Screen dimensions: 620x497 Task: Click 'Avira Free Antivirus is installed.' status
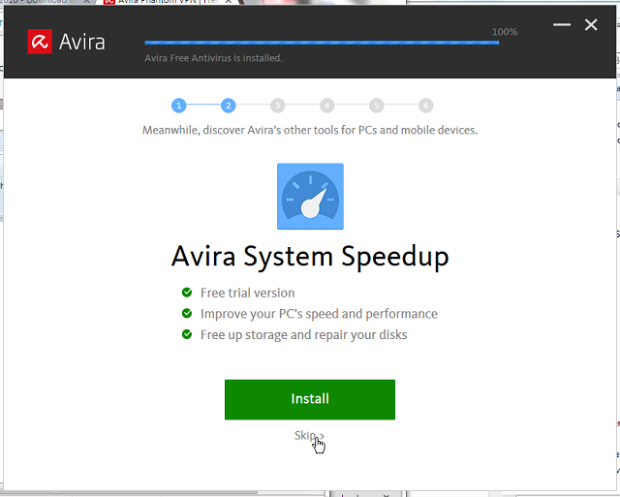(x=213, y=58)
